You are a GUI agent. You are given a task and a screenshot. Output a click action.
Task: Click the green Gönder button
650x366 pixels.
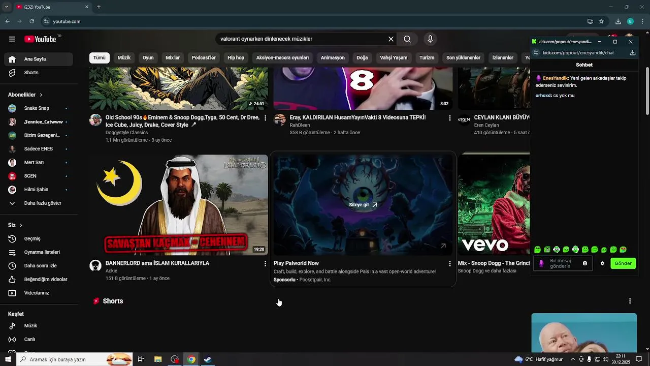tap(623, 263)
